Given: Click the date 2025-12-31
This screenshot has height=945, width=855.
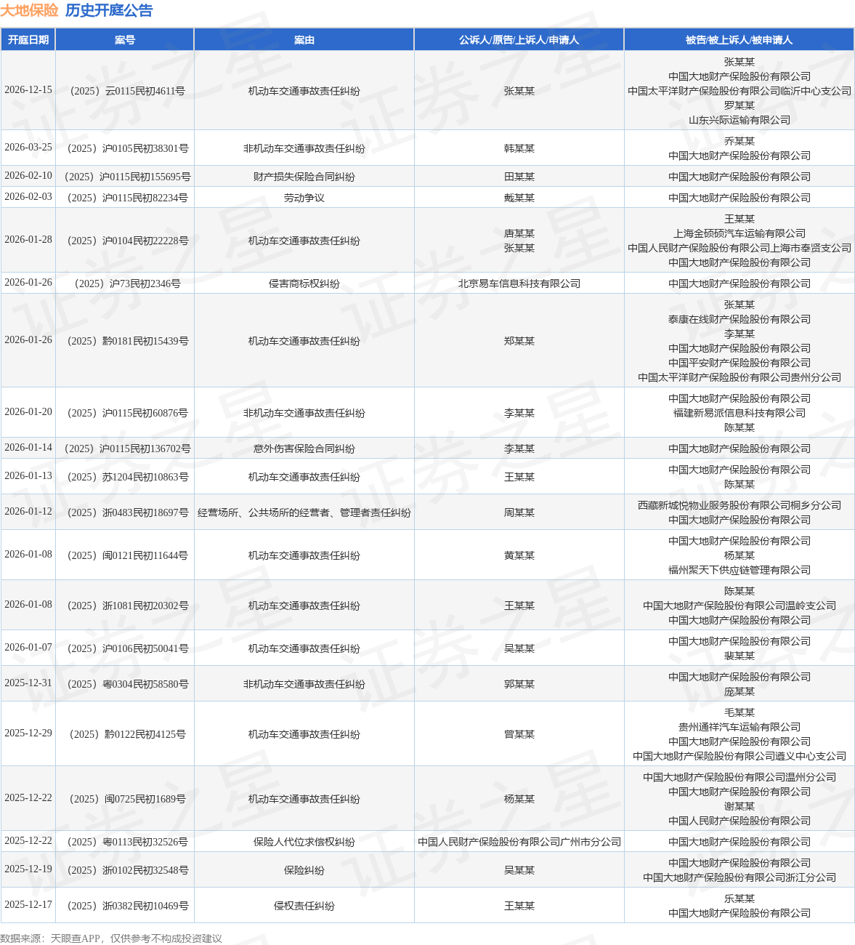Looking at the screenshot, I should [28, 683].
